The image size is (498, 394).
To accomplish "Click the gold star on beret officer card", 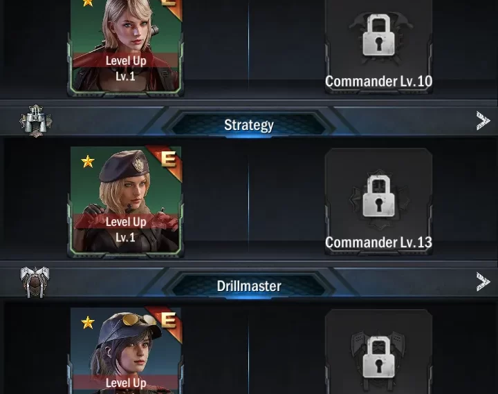I will point(88,162).
